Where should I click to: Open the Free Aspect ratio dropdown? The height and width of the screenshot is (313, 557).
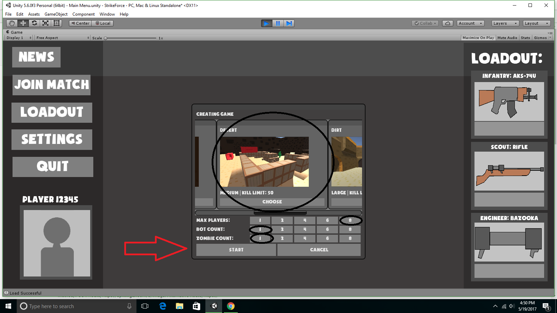point(62,38)
